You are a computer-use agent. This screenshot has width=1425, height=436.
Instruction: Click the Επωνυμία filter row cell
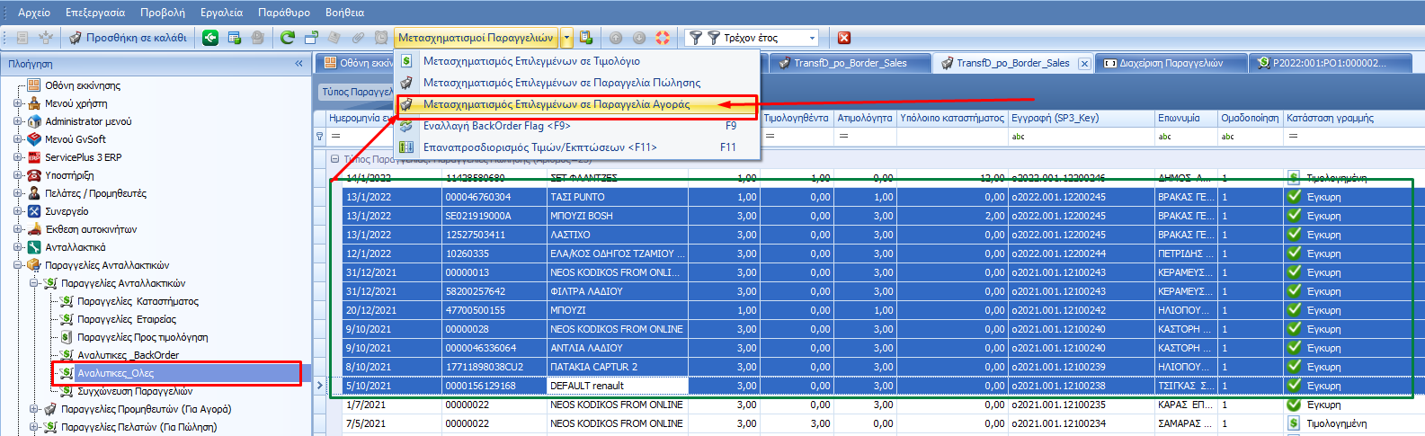tap(1186, 137)
